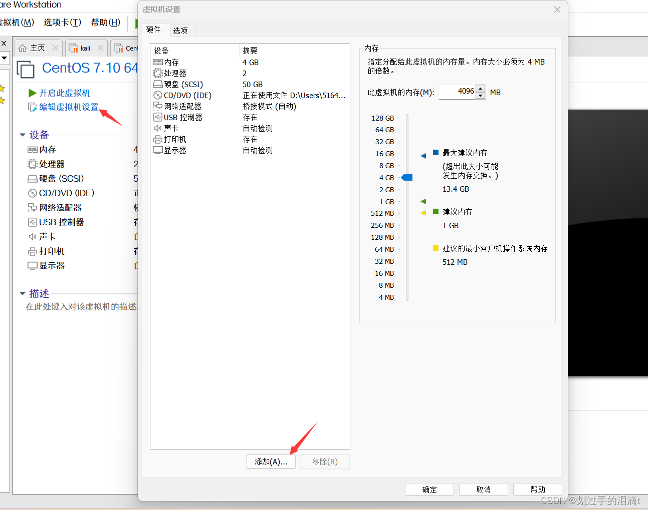This screenshot has width=648, height=510.
Task: Open the 帮助(H) menu
Action: [106, 23]
